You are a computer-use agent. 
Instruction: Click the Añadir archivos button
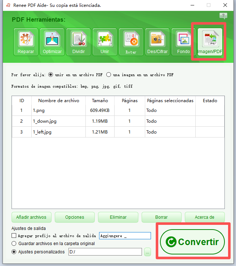pos(31,217)
